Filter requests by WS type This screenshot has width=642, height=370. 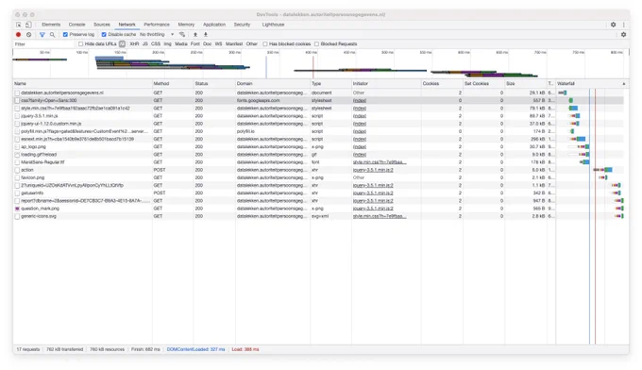[219, 43]
